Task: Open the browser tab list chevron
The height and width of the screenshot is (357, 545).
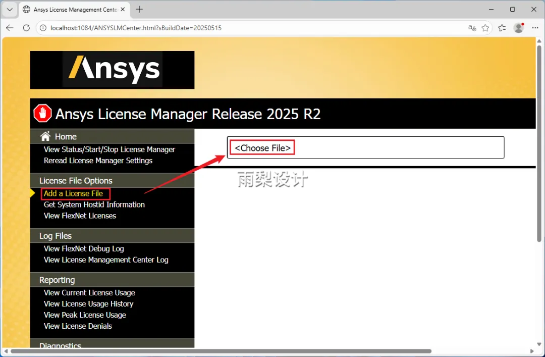Action: click(x=10, y=10)
